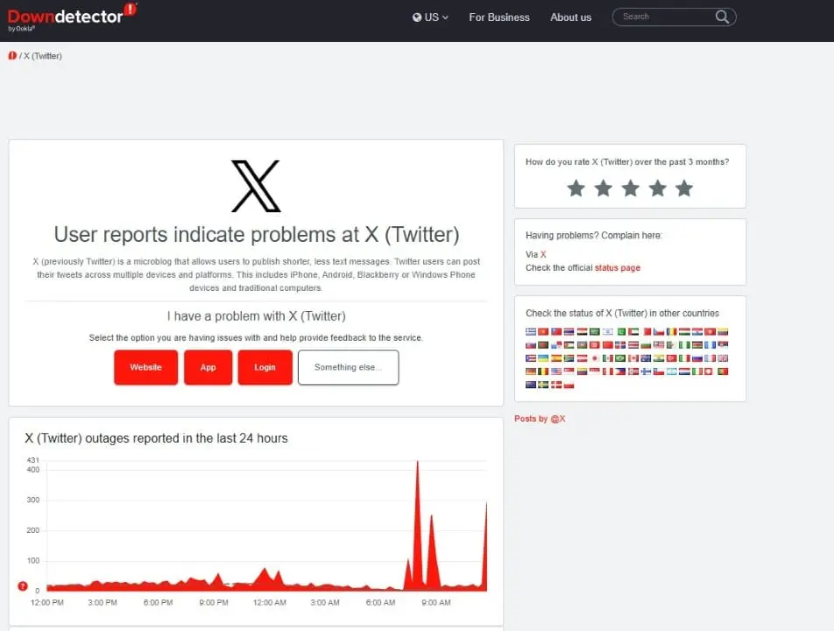Open the Via X complaint link
Viewport: 834px width, 631px height.
(x=543, y=254)
